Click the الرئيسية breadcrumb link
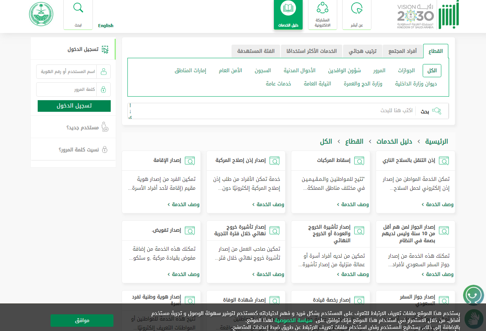 (436, 141)
